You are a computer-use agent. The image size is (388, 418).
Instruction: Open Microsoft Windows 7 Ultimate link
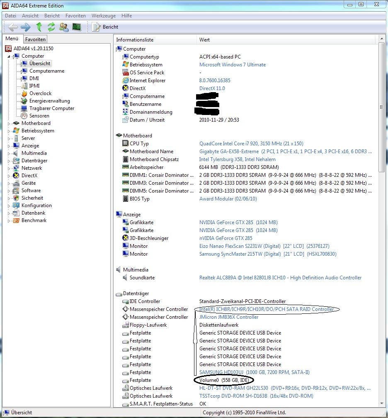[233, 64]
